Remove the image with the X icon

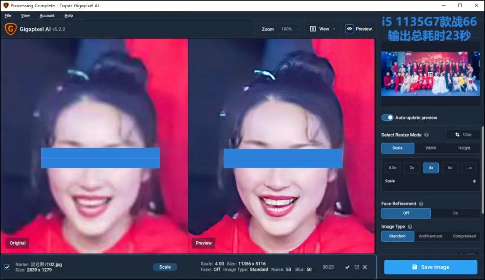[x=365, y=267]
